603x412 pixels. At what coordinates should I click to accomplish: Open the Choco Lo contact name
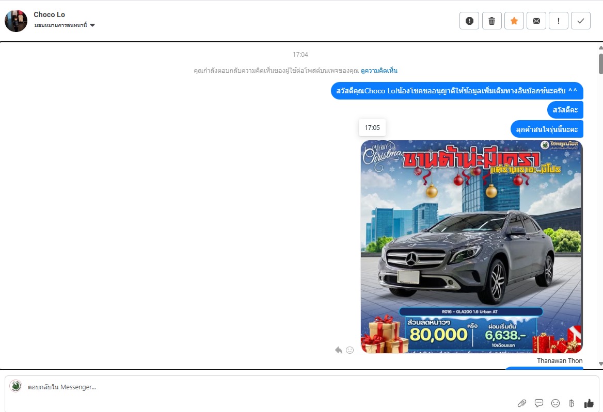[x=50, y=14]
